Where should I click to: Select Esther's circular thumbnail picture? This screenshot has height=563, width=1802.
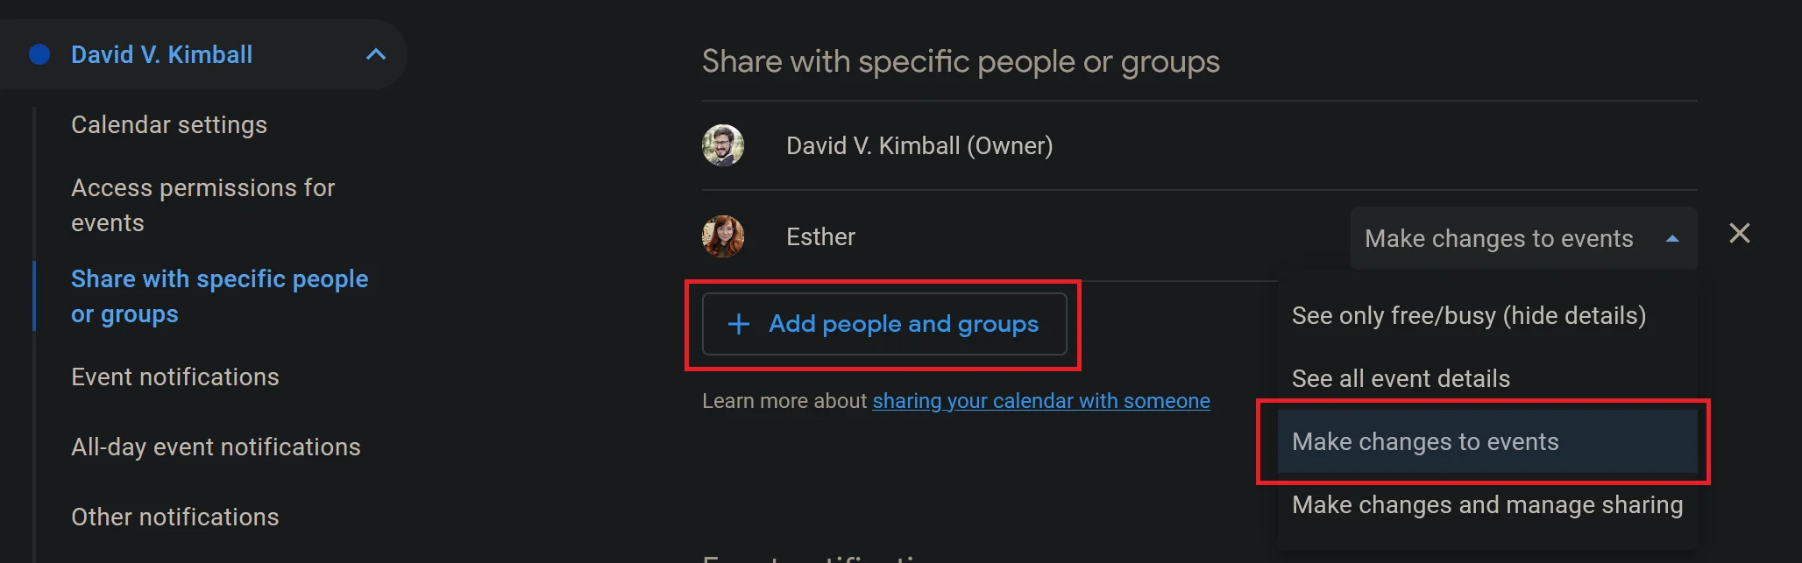723,236
